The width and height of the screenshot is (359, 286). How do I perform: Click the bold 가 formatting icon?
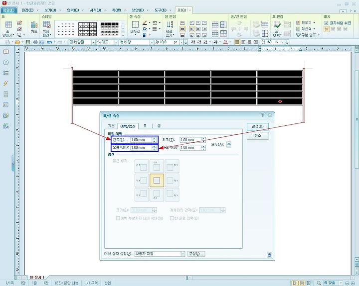193,42
